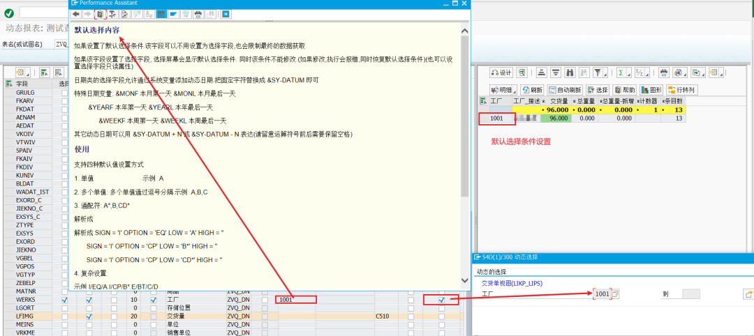Toggle the first checkbox in FKARV row

coord(65,100)
